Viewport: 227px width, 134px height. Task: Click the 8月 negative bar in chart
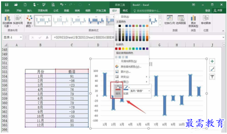point(165,105)
